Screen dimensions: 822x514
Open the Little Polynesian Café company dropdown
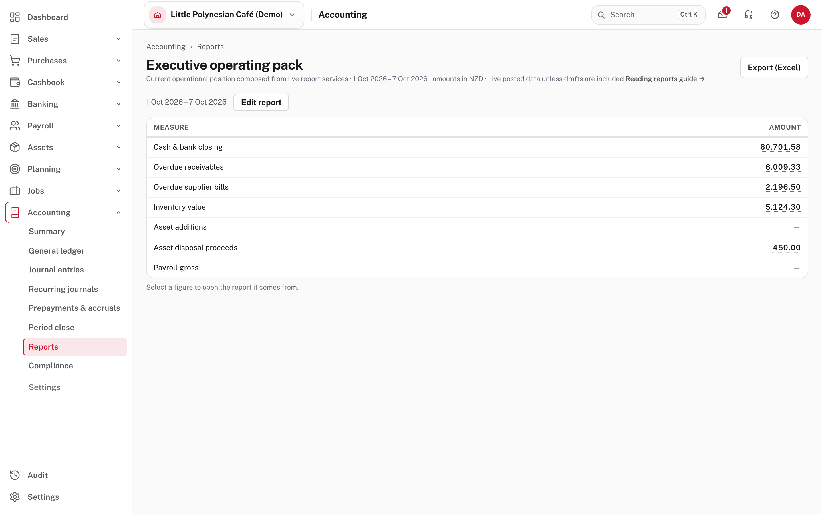click(x=224, y=15)
